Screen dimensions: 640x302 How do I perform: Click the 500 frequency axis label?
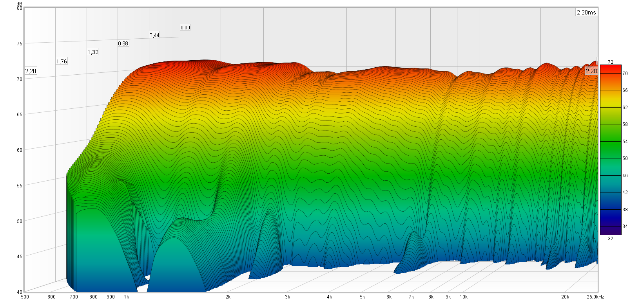(x=25, y=297)
